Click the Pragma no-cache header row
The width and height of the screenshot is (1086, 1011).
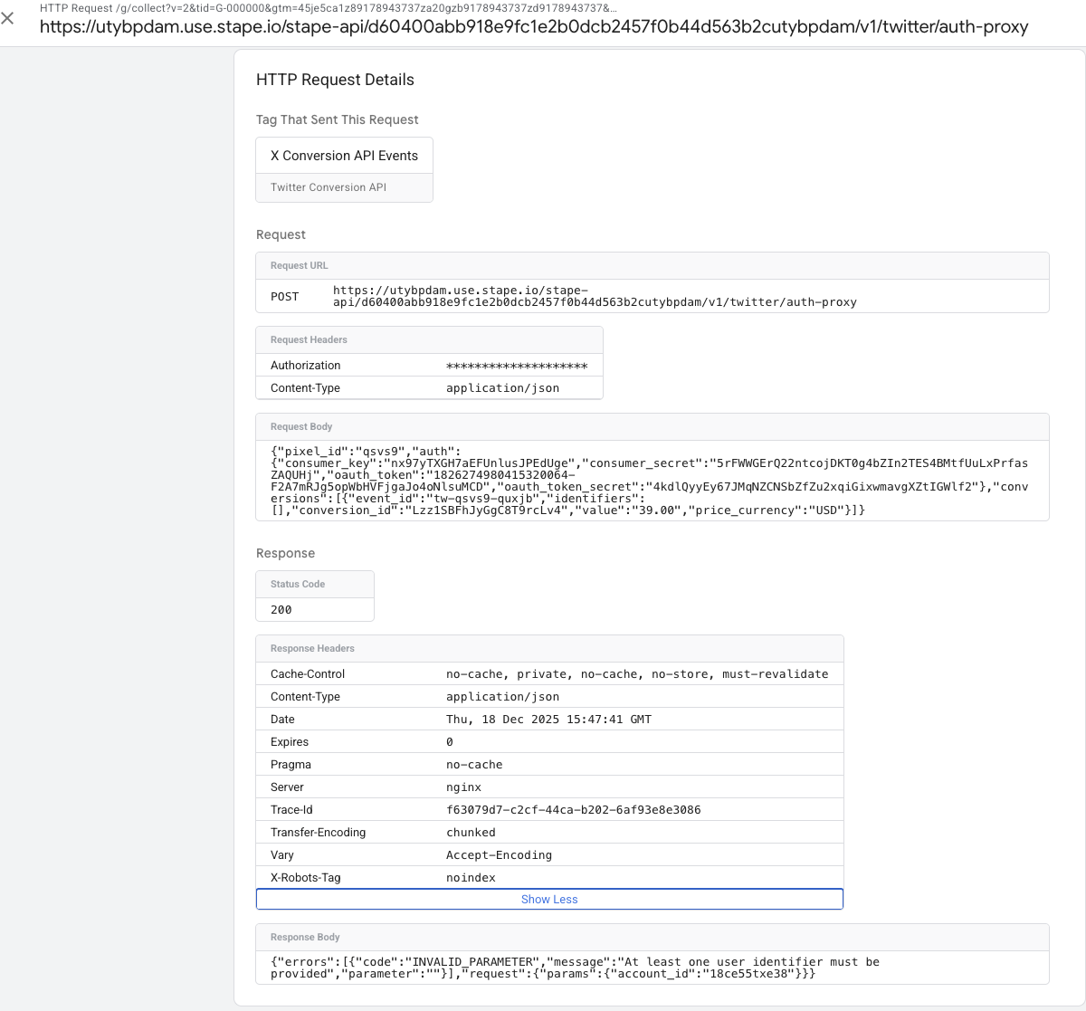click(x=548, y=765)
